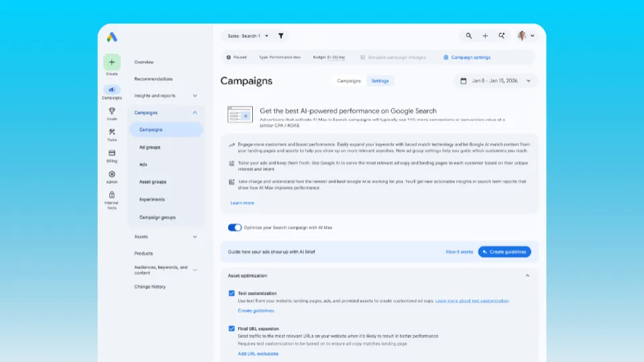
Task: Collapse the Campaigns nav section
Action: pos(195,113)
